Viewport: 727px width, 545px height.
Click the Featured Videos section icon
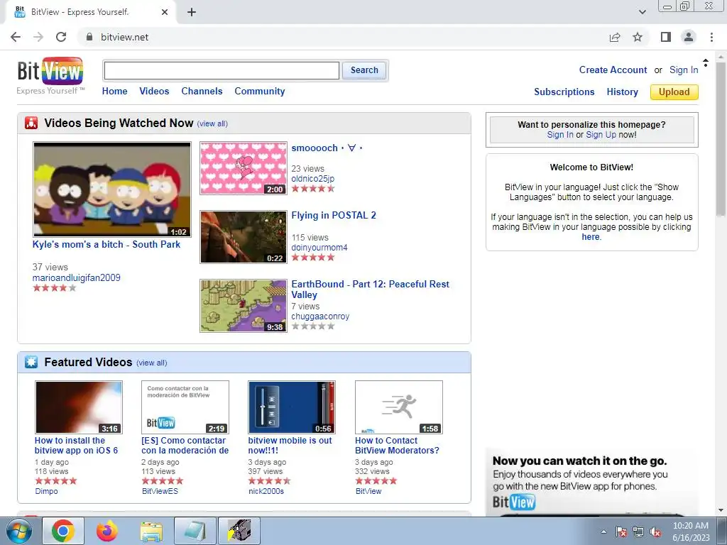click(31, 362)
